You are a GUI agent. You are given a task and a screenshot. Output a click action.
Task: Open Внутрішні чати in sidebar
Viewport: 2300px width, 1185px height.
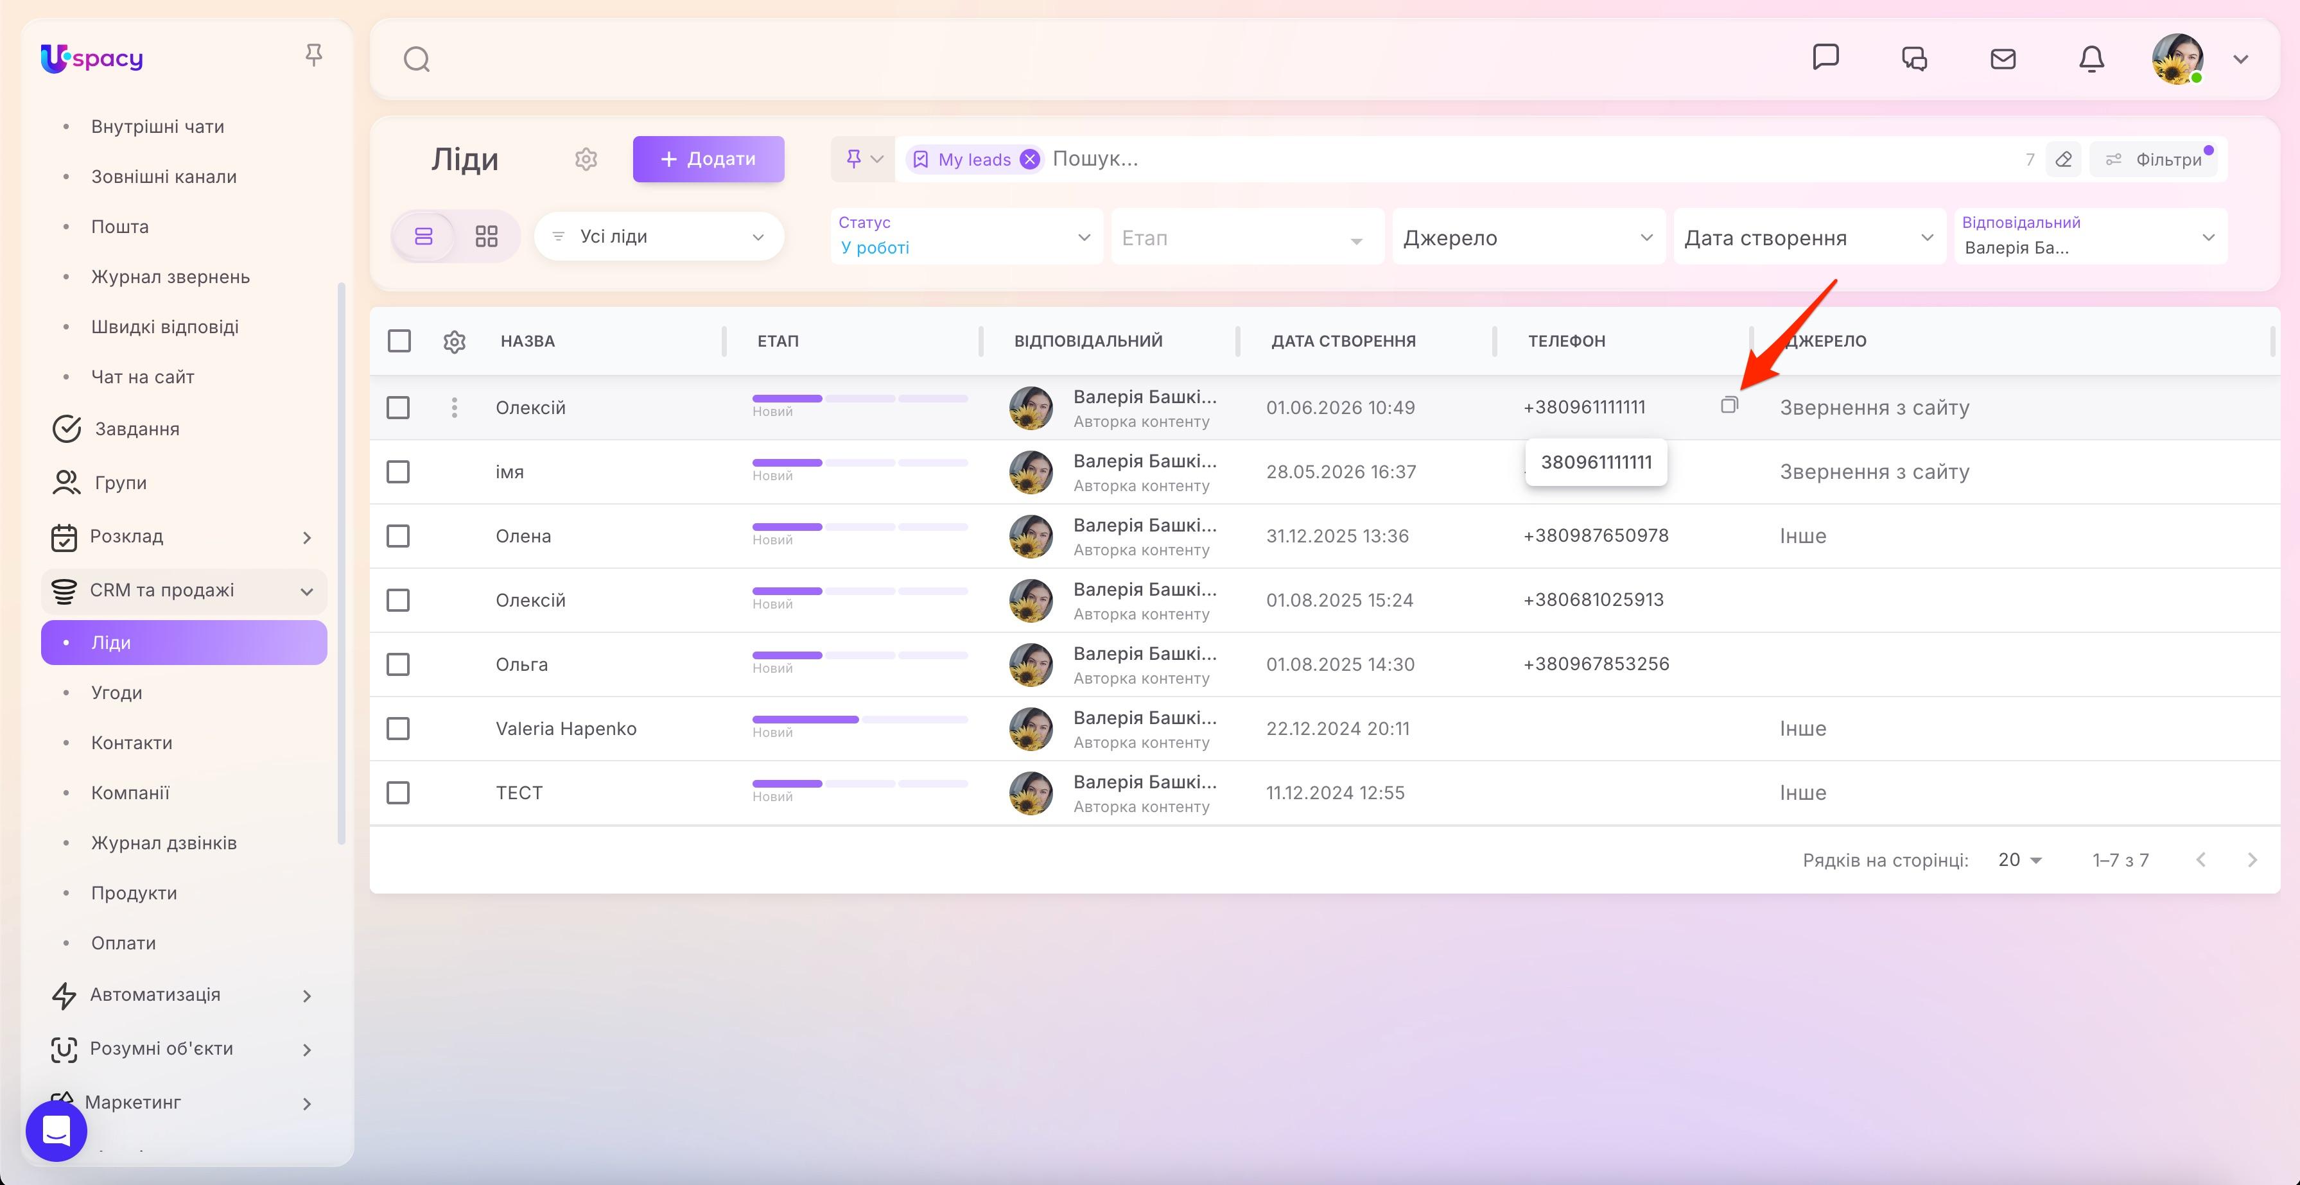157,126
